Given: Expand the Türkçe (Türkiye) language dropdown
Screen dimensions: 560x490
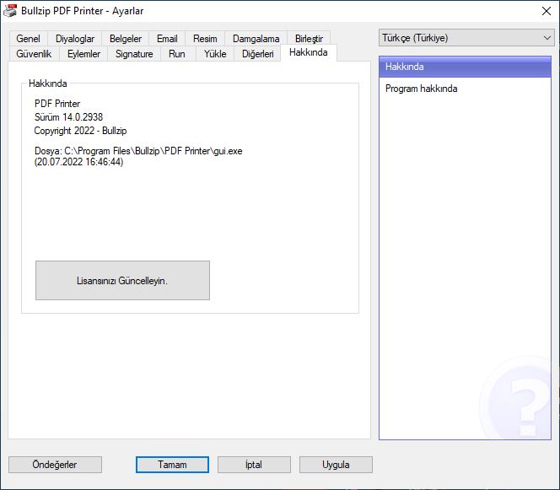Looking at the screenshot, I should (466, 38).
